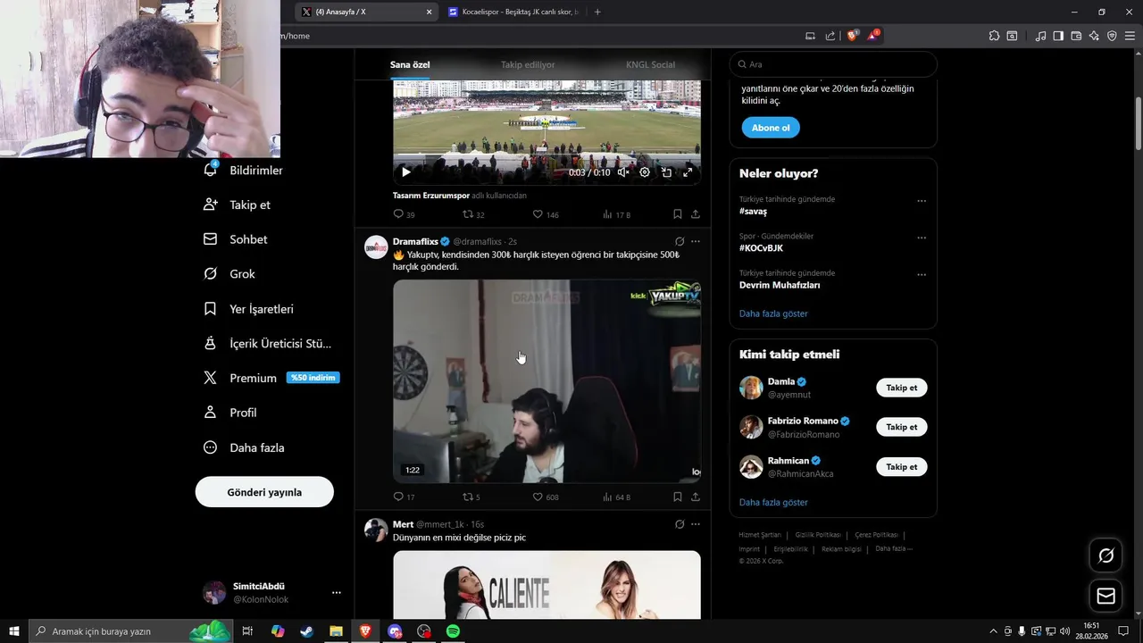Show more trends via Daha fazla göster
The height and width of the screenshot is (643, 1143).
click(x=773, y=313)
